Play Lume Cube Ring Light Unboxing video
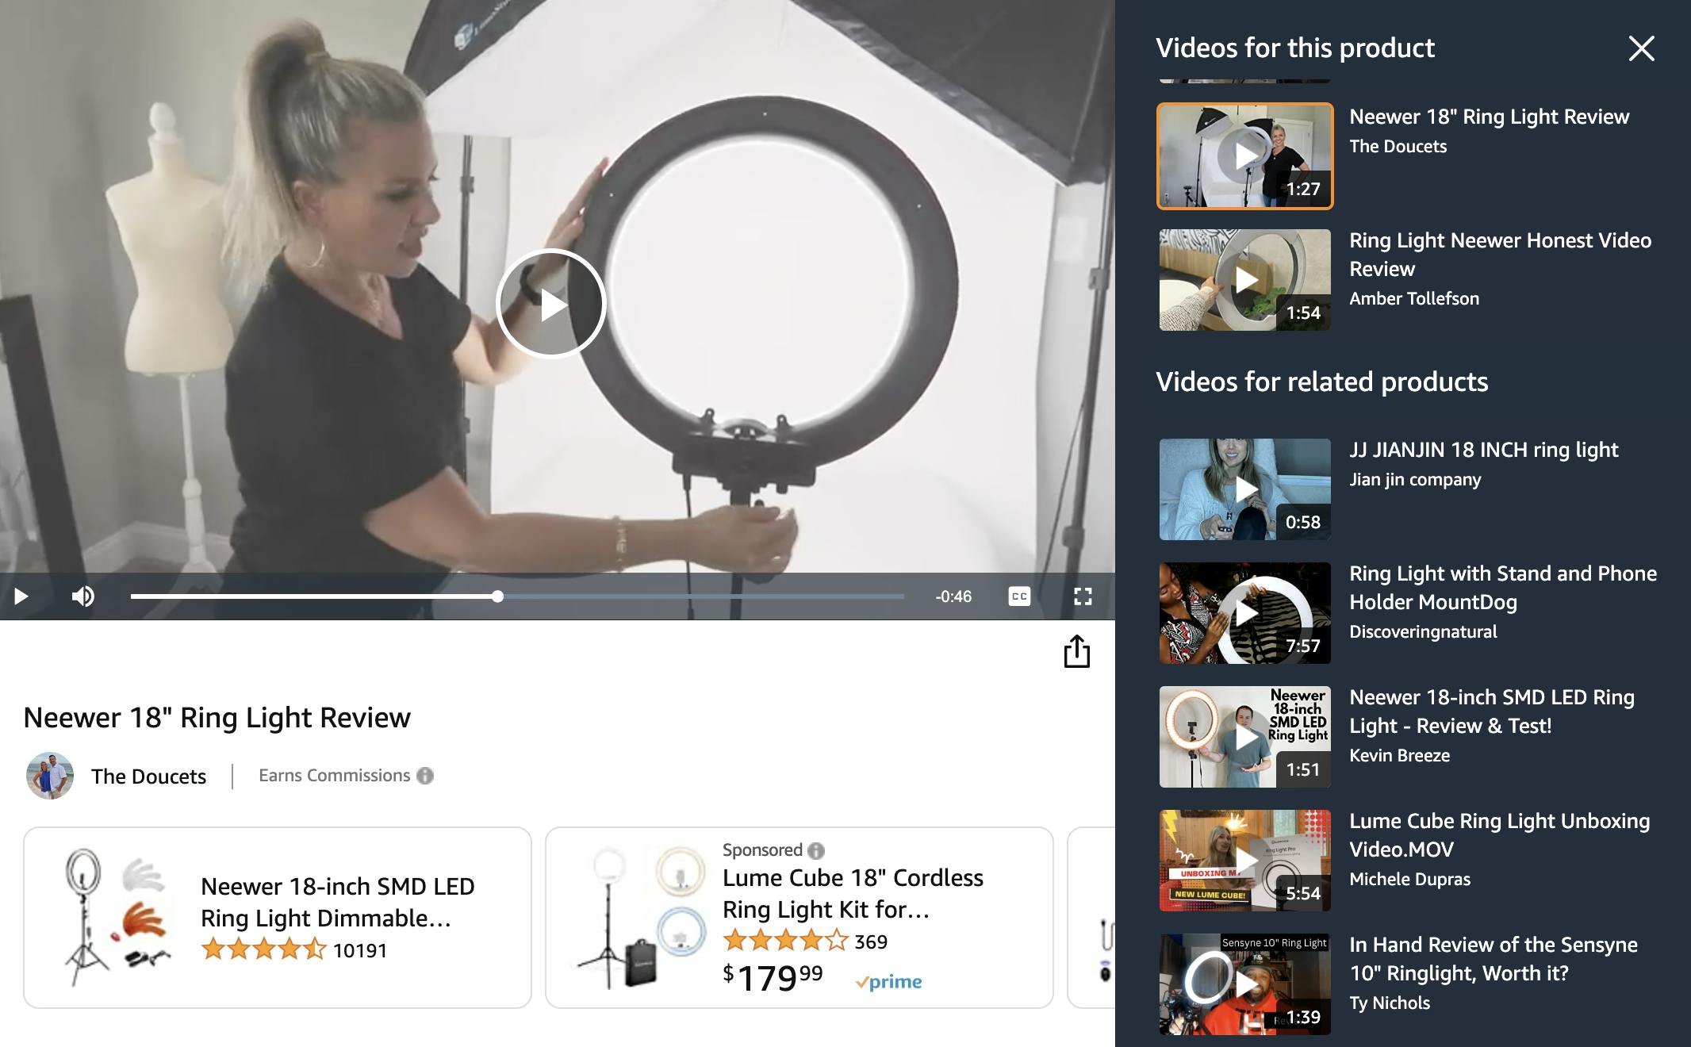This screenshot has width=1691, height=1047. (x=1244, y=861)
